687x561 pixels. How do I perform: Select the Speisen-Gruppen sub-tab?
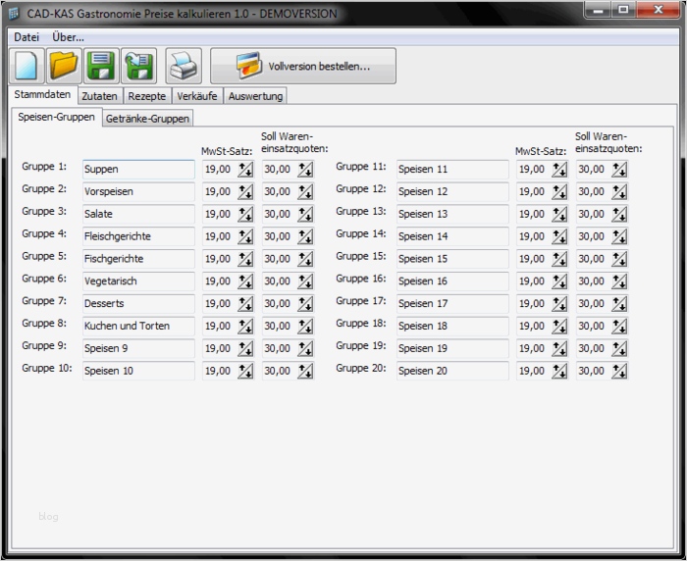click(x=56, y=117)
